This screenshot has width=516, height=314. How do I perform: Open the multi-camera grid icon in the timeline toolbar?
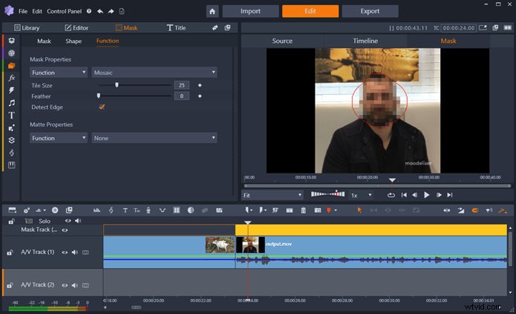177,210
